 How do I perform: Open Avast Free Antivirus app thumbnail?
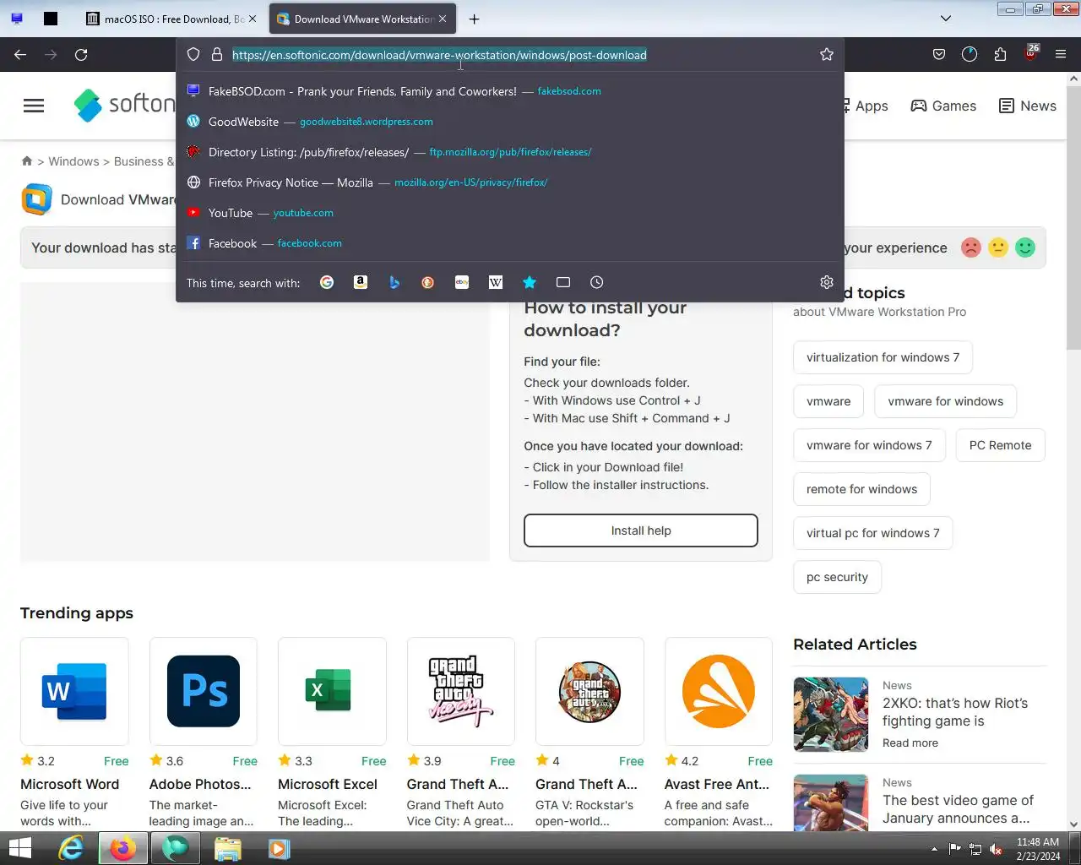click(719, 691)
